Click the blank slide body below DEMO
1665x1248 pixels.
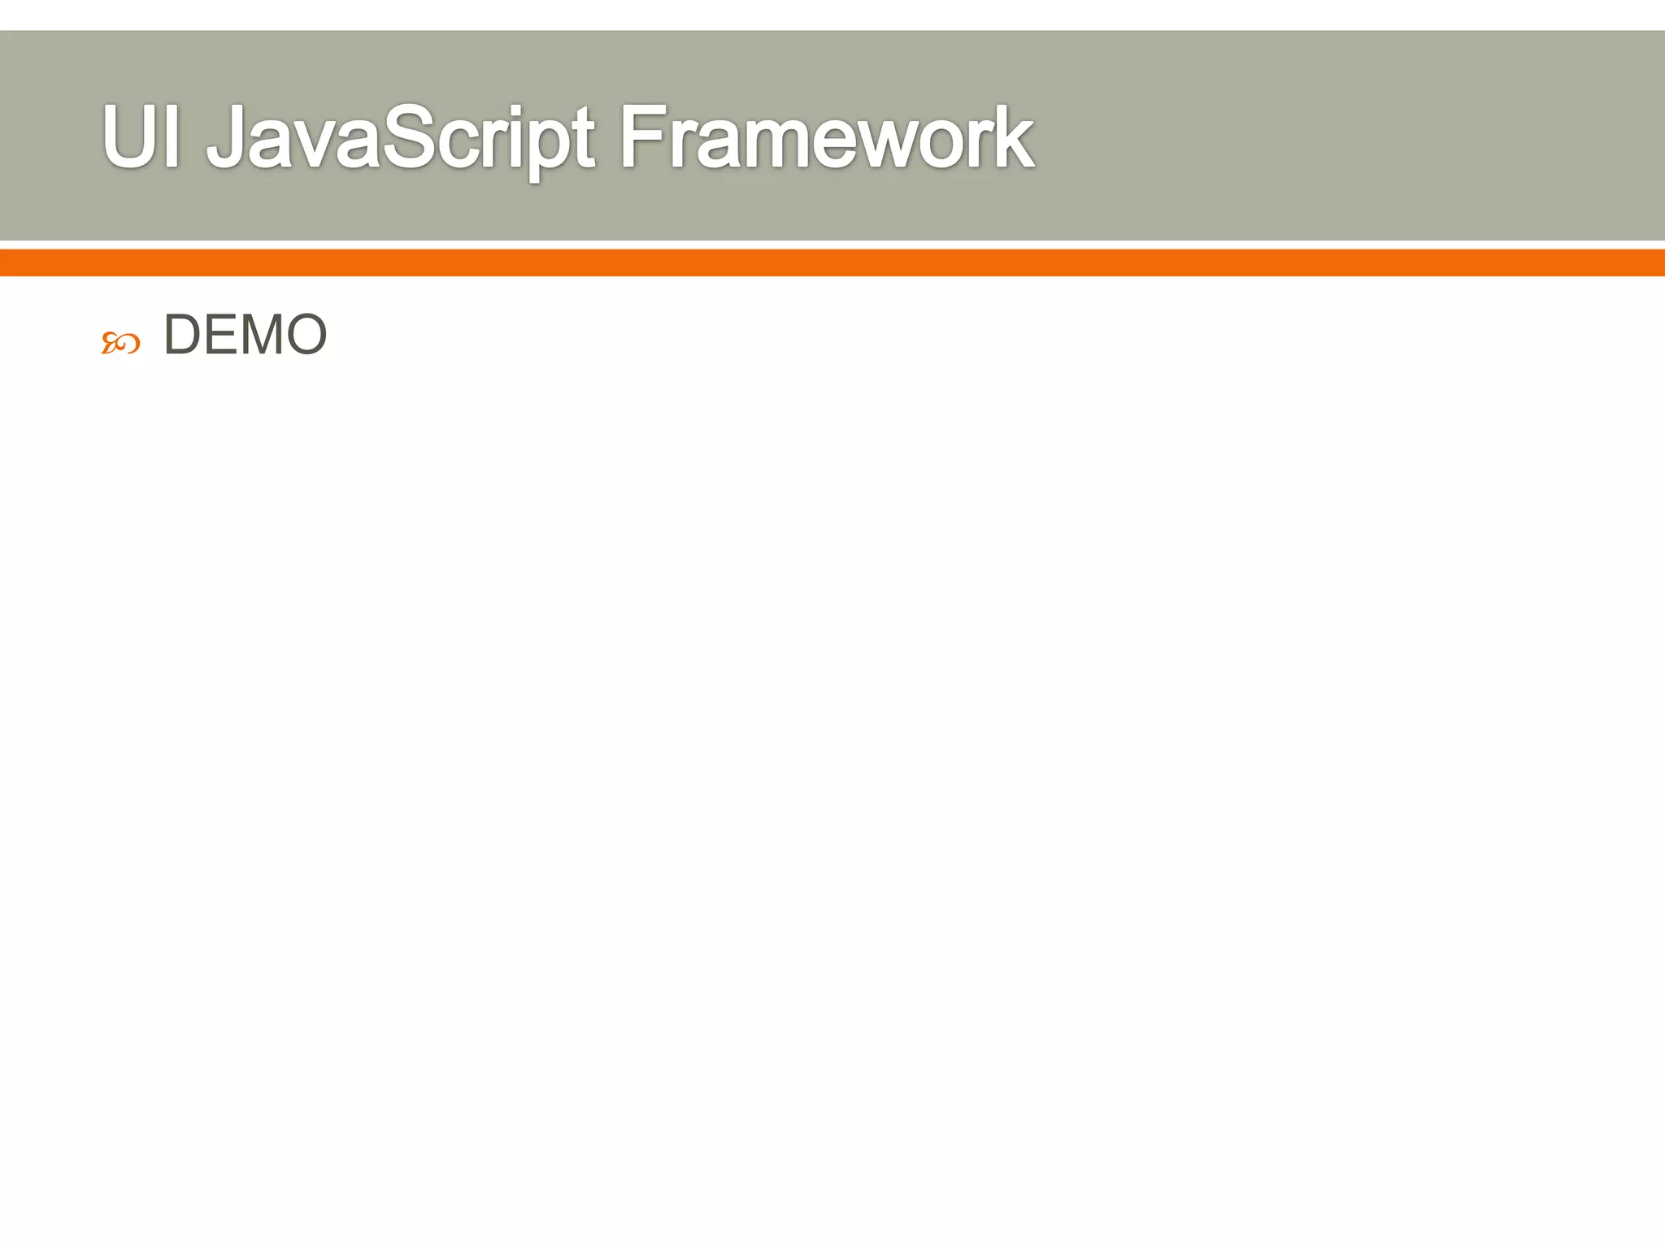[x=832, y=731]
